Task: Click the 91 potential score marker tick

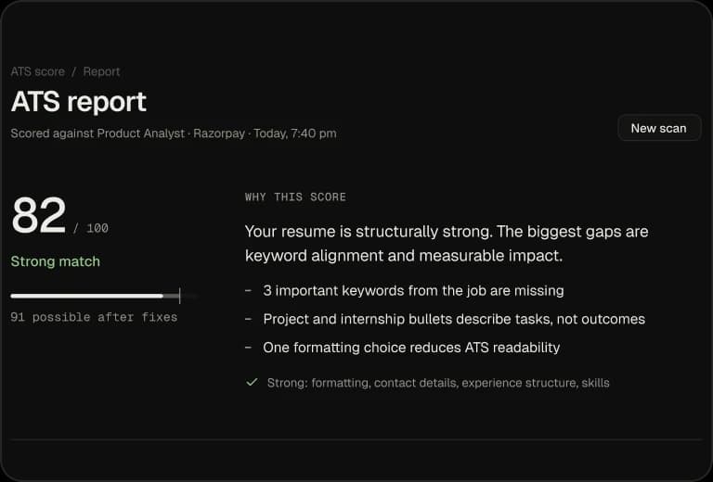Action: tap(179, 296)
